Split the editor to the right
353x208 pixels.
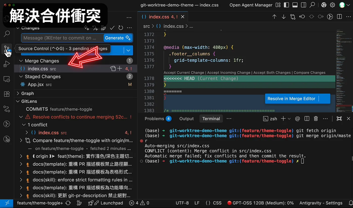(339, 17)
